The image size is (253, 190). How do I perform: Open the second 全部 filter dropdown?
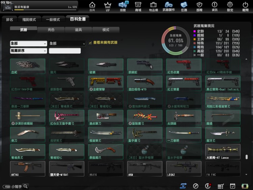(67, 44)
